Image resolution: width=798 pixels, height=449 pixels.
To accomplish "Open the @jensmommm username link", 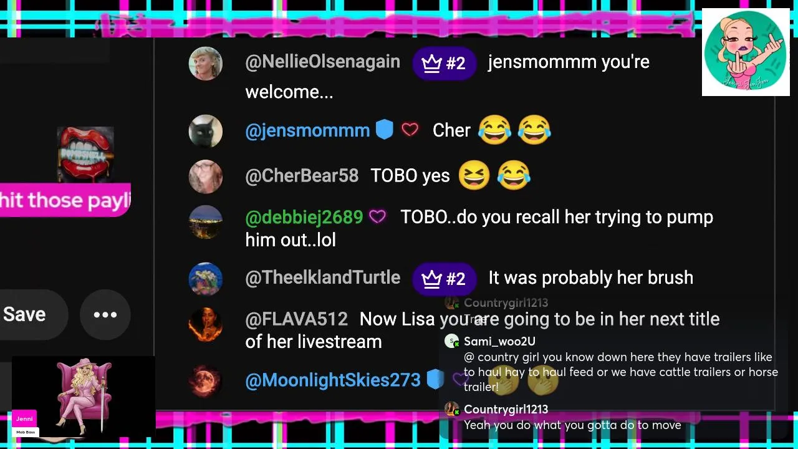I will tap(307, 130).
